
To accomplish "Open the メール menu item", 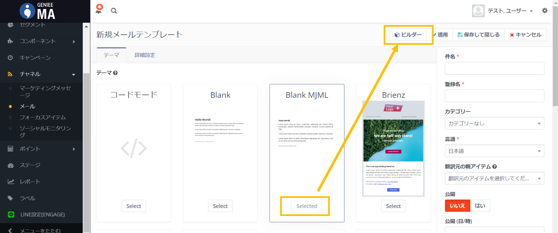I will (x=27, y=106).
